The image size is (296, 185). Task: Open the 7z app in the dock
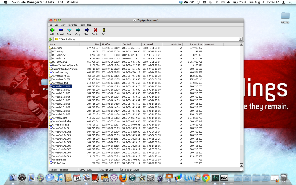224,178
